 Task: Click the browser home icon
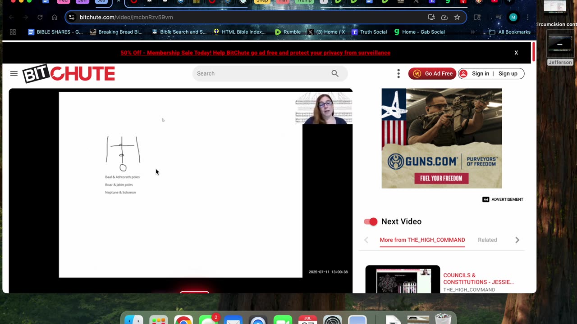pos(55,17)
